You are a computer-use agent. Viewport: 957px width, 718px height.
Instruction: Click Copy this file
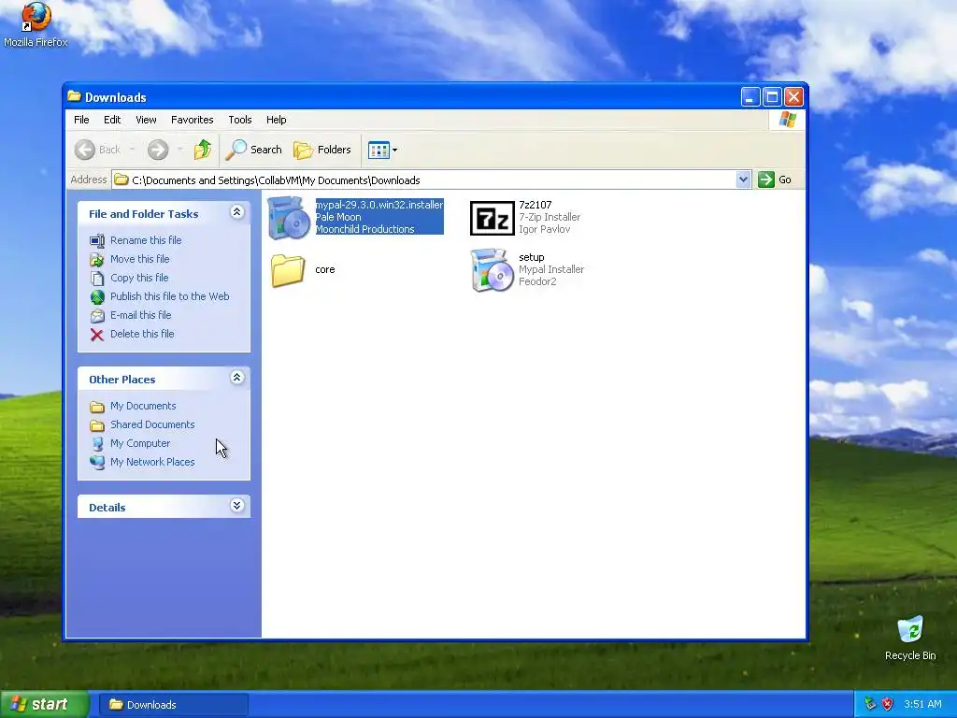[x=139, y=278]
